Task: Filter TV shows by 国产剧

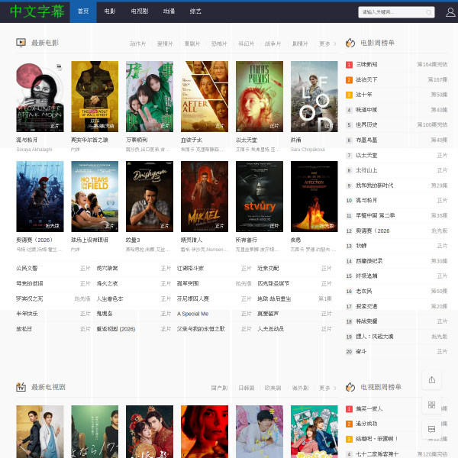Action: 219,388
